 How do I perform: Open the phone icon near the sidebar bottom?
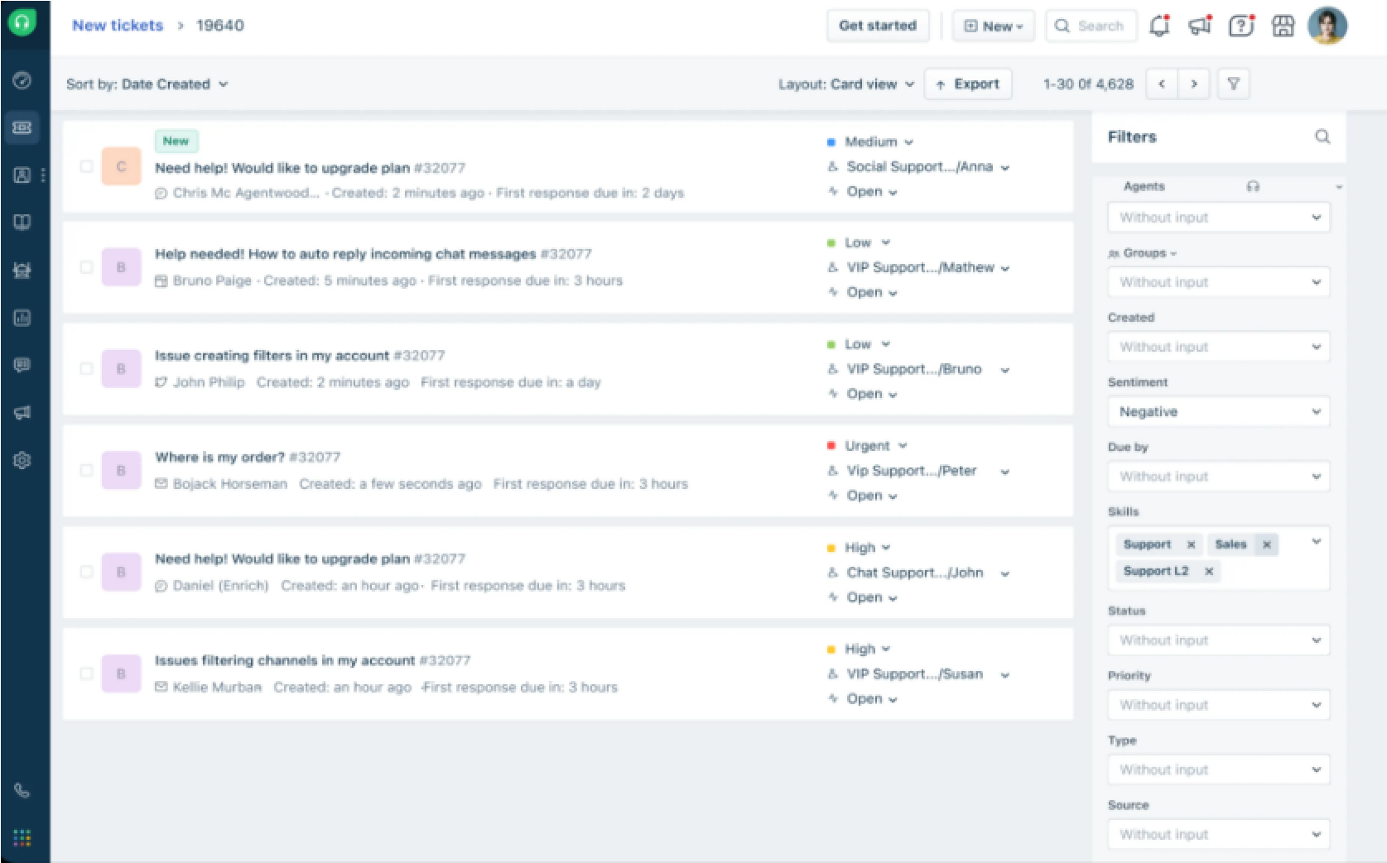22,790
